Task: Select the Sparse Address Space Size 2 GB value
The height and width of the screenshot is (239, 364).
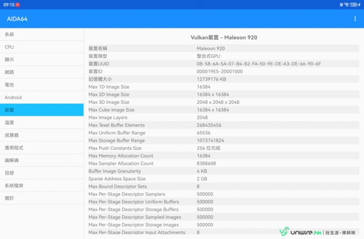Action: coord(202,179)
